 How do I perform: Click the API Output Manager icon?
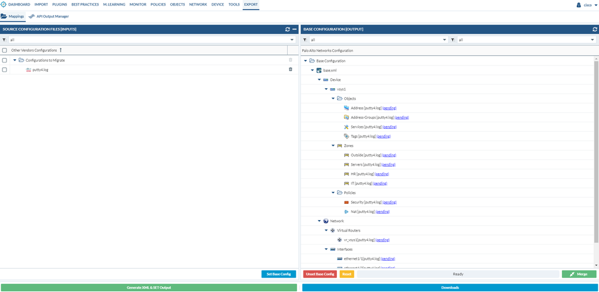(x=32, y=16)
